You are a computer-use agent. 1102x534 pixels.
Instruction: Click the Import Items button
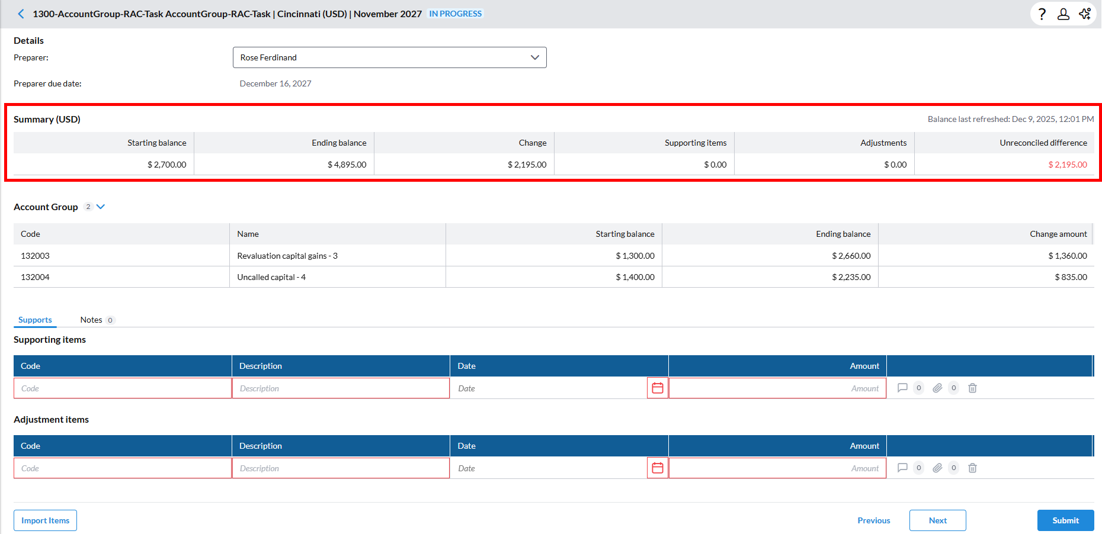pyautogui.click(x=45, y=520)
